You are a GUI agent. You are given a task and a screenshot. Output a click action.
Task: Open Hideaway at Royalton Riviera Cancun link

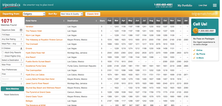click(44, 40)
